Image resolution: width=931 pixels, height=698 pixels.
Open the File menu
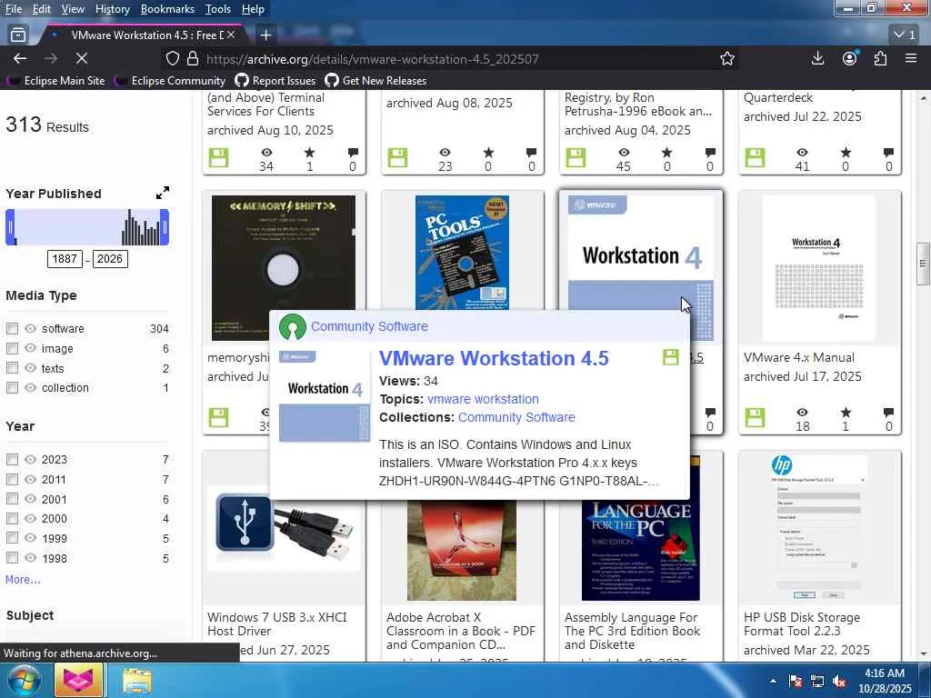[x=13, y=9]
